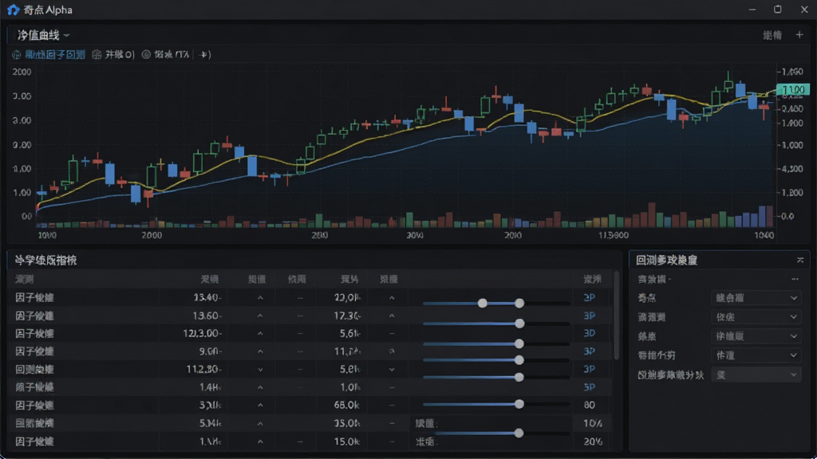Collapse first down-chevron in the 11,2.80 row
This screenshot has height=459, width=817.
click(x=260, y=370)
